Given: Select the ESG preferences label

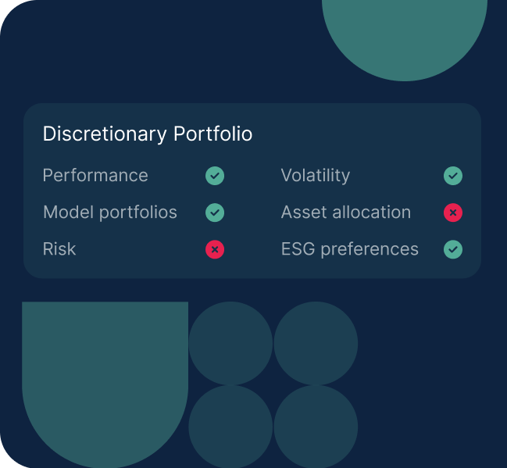Looking at the screenshot, I should coord(350,249).
